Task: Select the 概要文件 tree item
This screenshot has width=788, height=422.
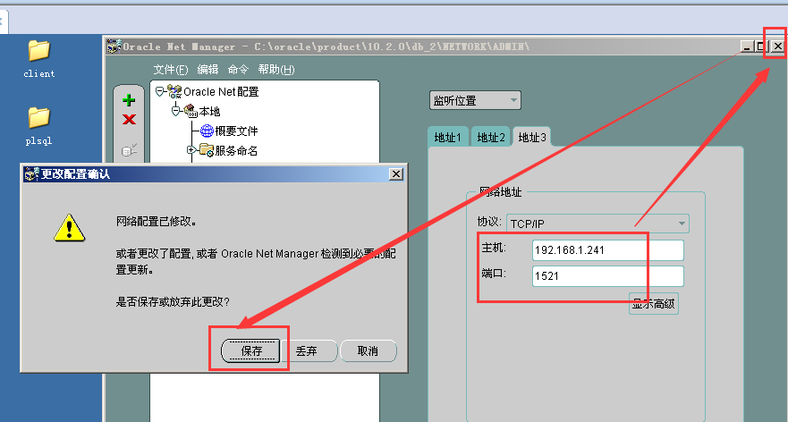Action: pyautogui.click(x=236, y=131)
